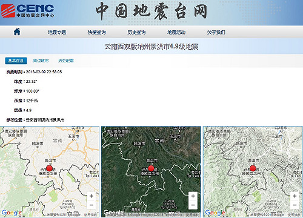Screen dimensions: 303x218
Task: Click the 使用条款 link on terrain map
Action: pyautogui.click(x=294, y=215)
